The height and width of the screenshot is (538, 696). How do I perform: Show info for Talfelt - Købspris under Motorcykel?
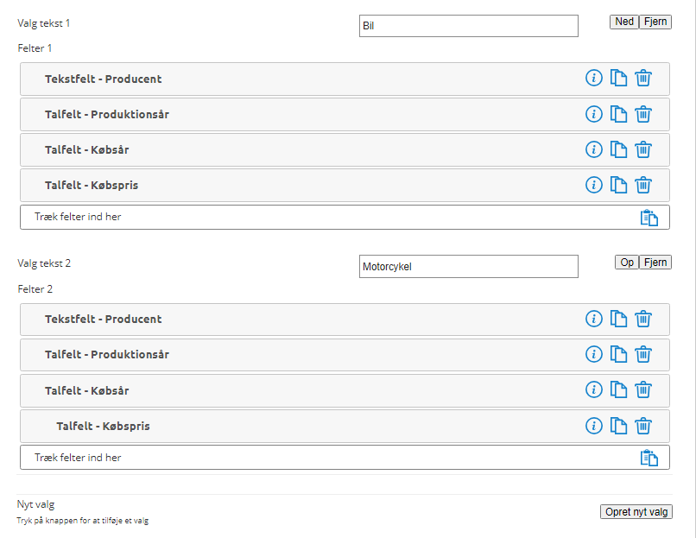point(594,426)
